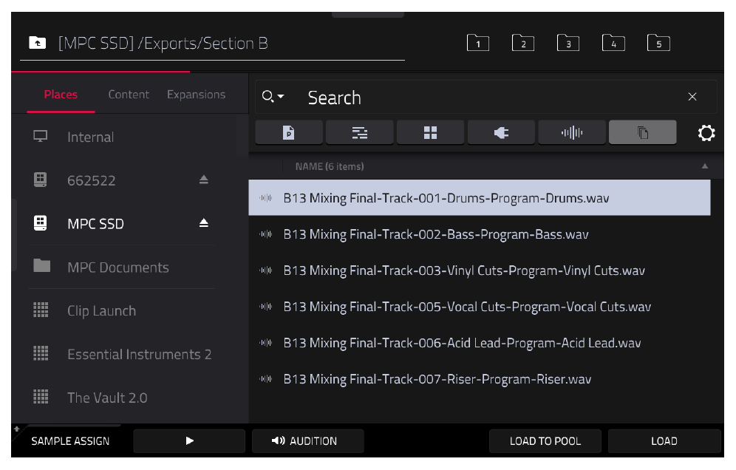The width and height of the screenshot is (736, 470).
Task: Clear the search with the X
Action: click(692, 97)
